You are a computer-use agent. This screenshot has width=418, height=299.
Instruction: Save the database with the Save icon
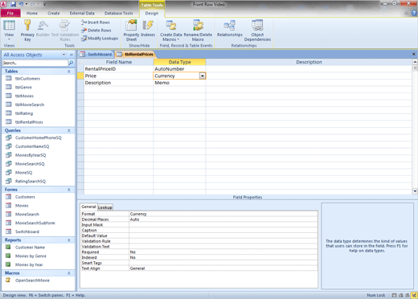pos(13,4)
